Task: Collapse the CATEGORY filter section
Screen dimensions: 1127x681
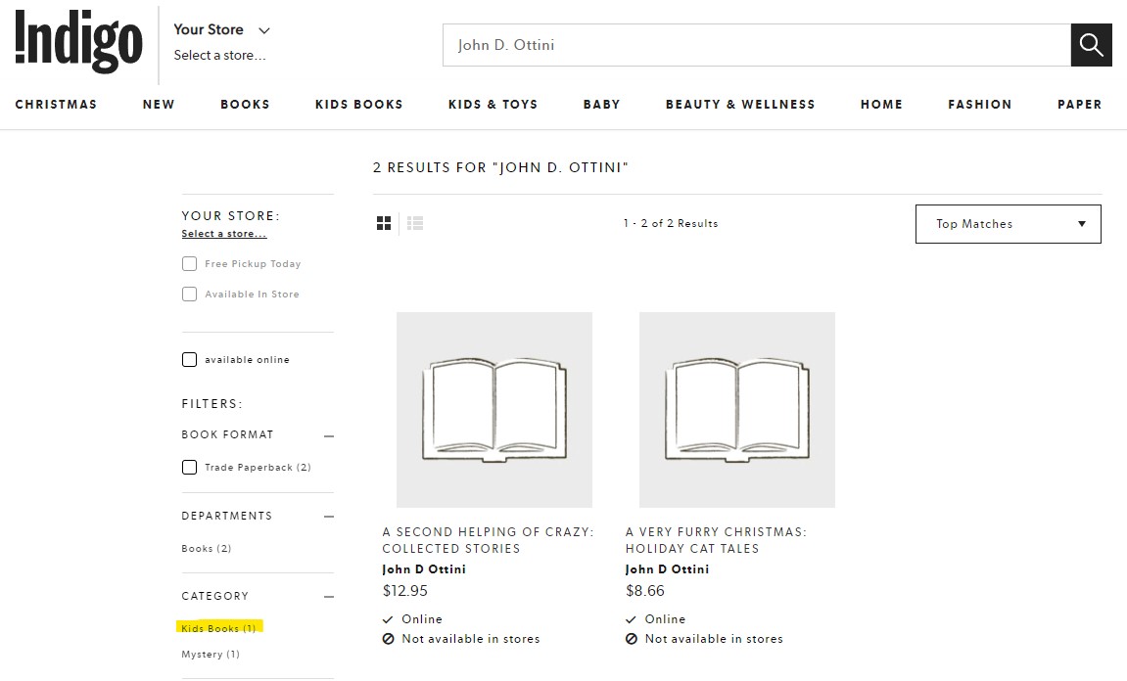Action: pos(328,596)
